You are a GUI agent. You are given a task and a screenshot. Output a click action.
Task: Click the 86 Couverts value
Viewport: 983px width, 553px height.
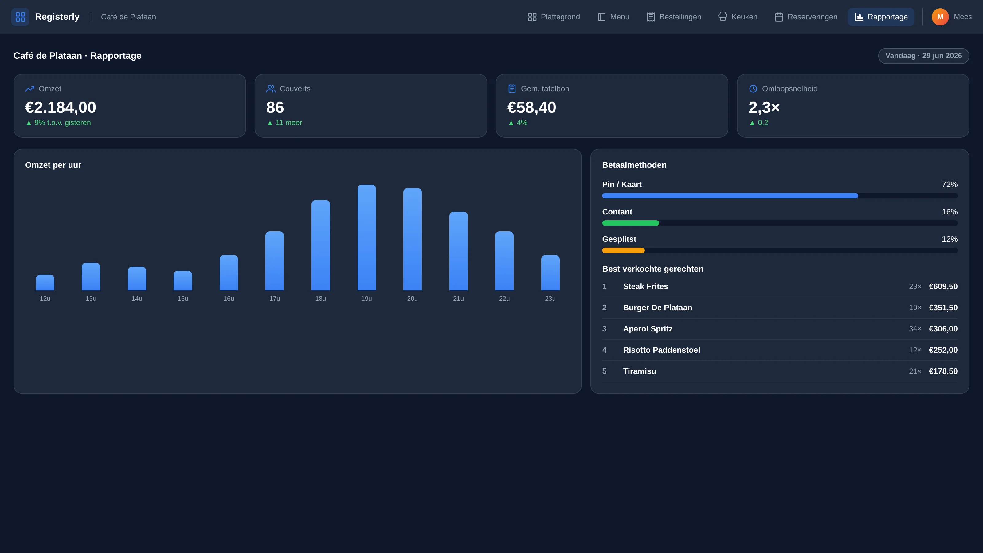(x=275, y=108)
